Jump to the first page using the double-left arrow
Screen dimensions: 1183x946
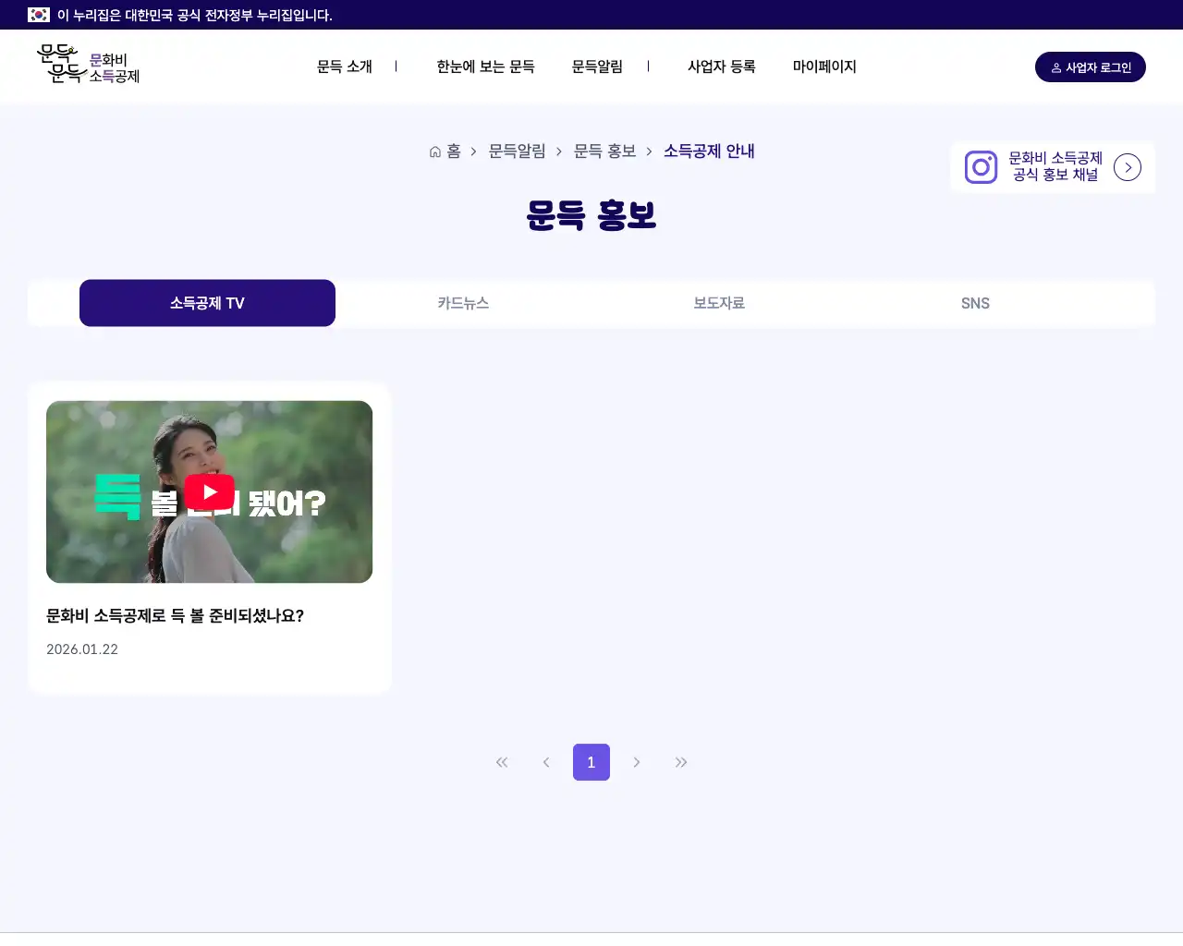(502, 762)
